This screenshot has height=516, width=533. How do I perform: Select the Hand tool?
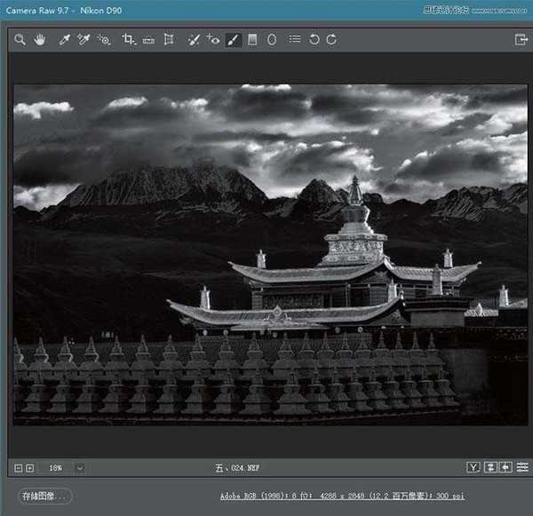point(39,40)
